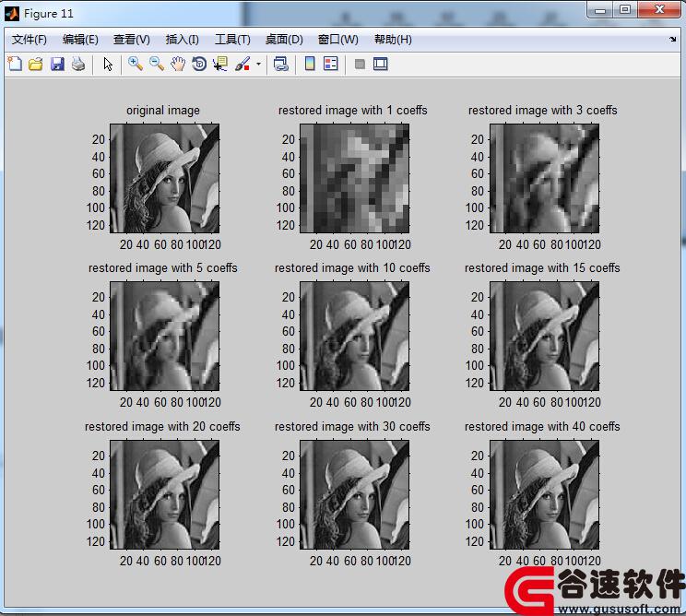Save the figure with the floppy icon
This screenshot has width=686, height=616.
[x=57, y=64]
